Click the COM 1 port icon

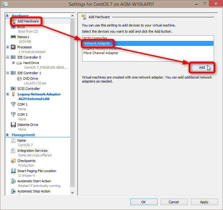tap(13, 104)
